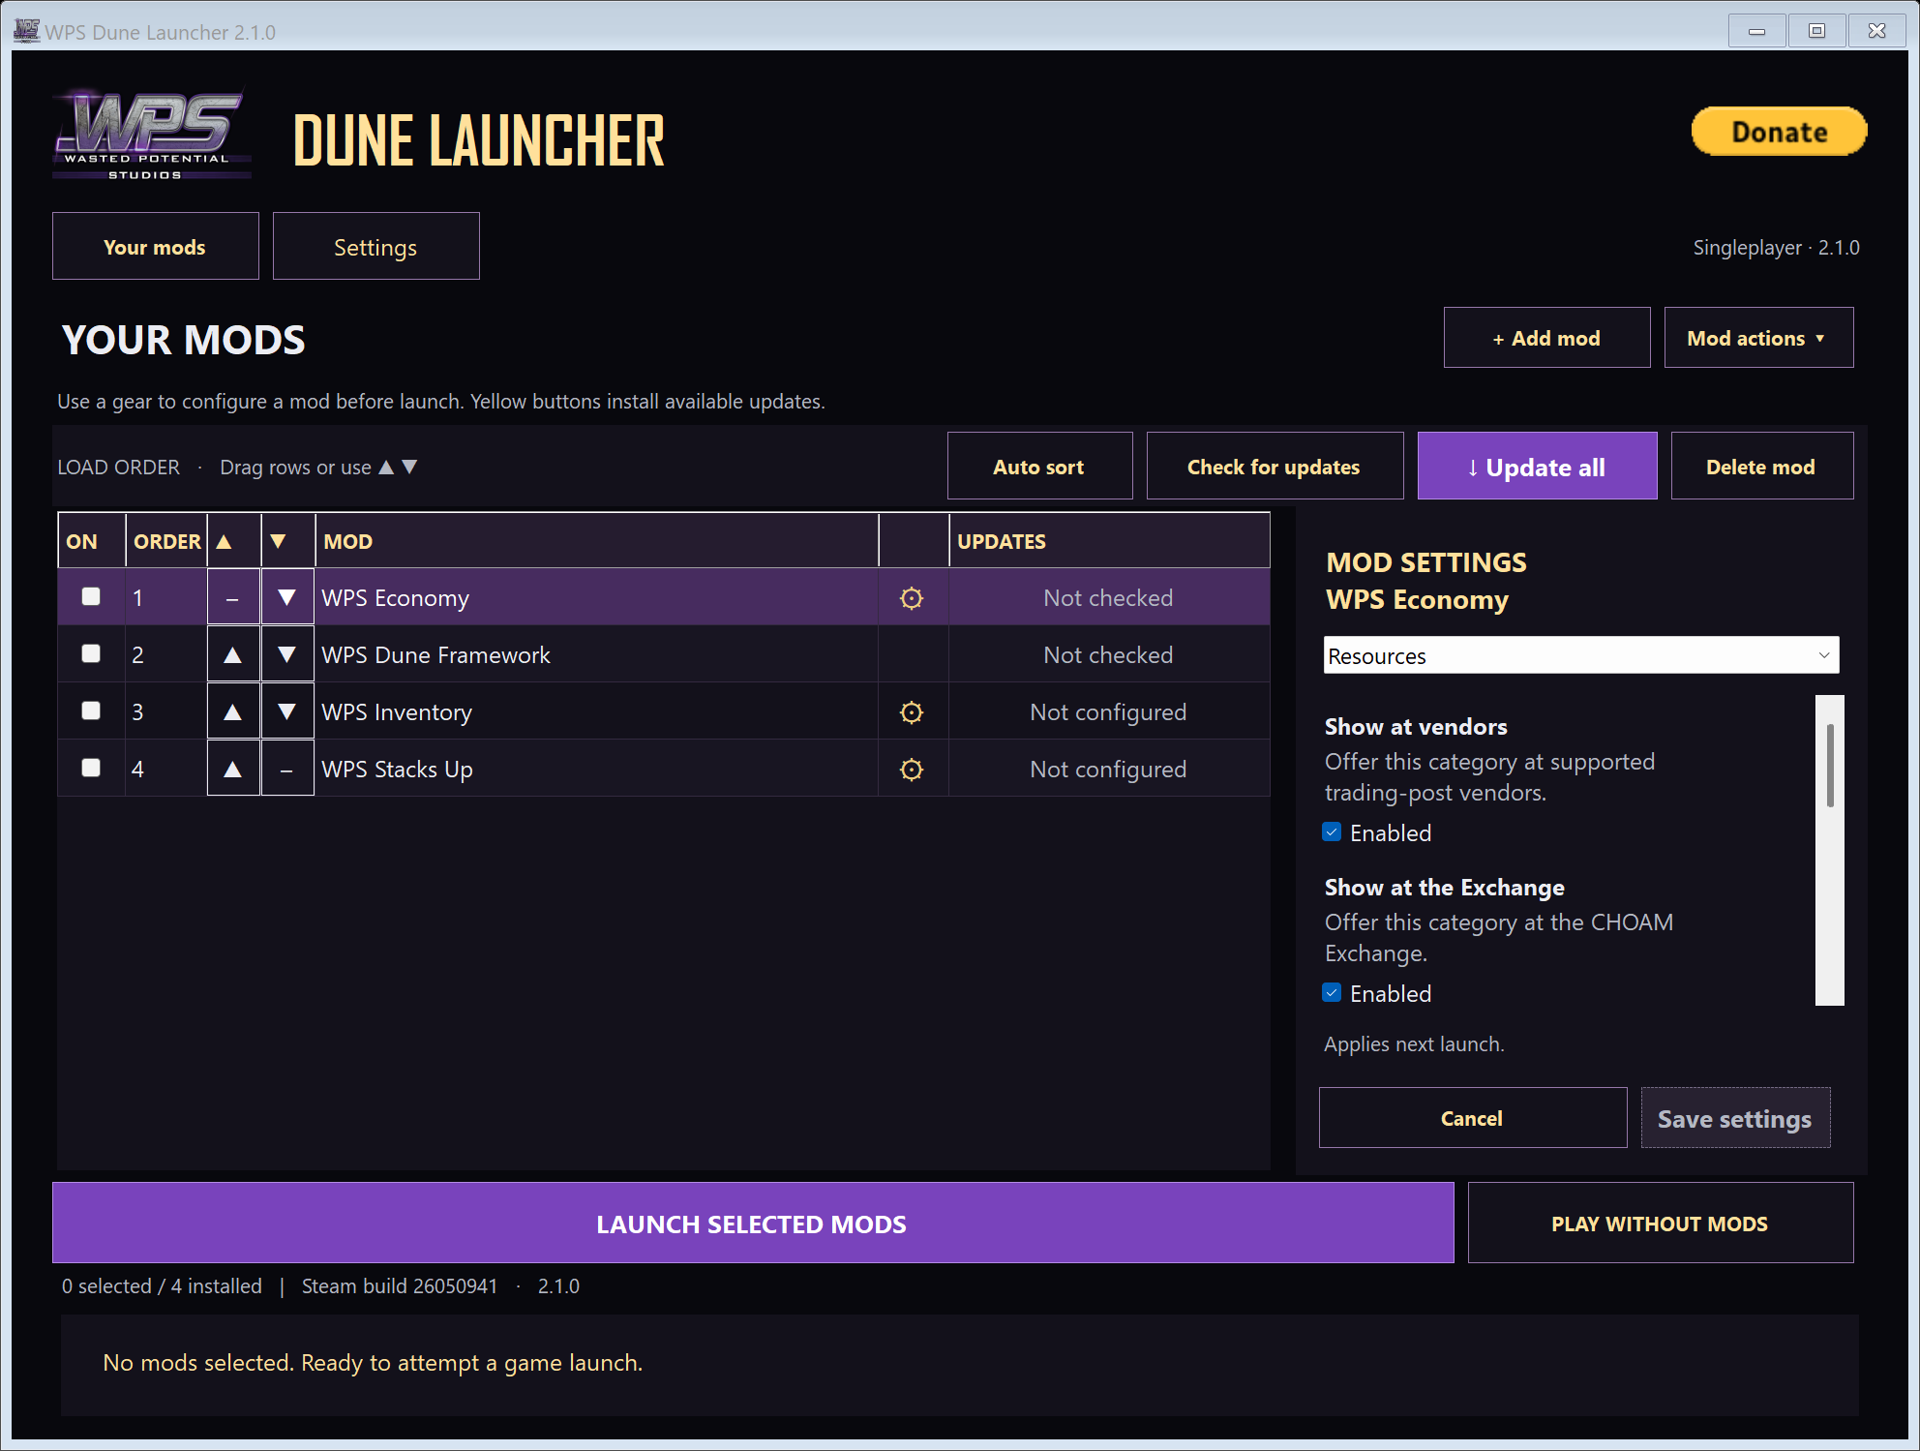Click the WPS Studios logo

point(151,136)
